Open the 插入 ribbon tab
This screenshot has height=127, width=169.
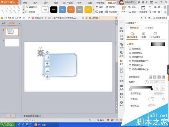35,3
